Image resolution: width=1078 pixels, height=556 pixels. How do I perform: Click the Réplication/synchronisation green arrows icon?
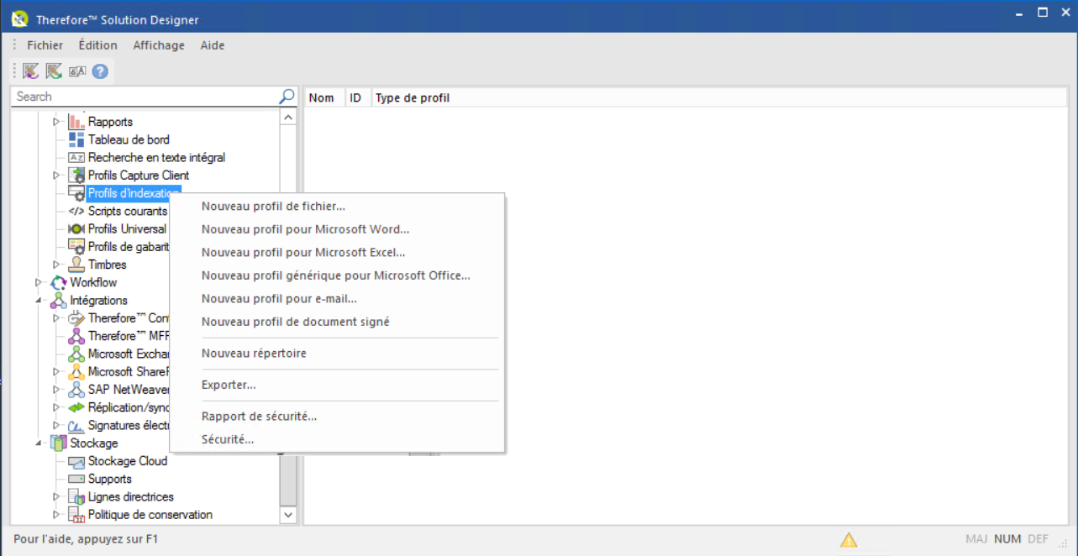tap(76, 407)
